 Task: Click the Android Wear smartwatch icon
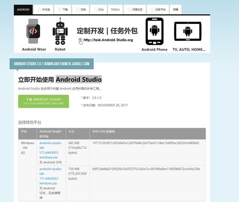(x=33, y=31)
